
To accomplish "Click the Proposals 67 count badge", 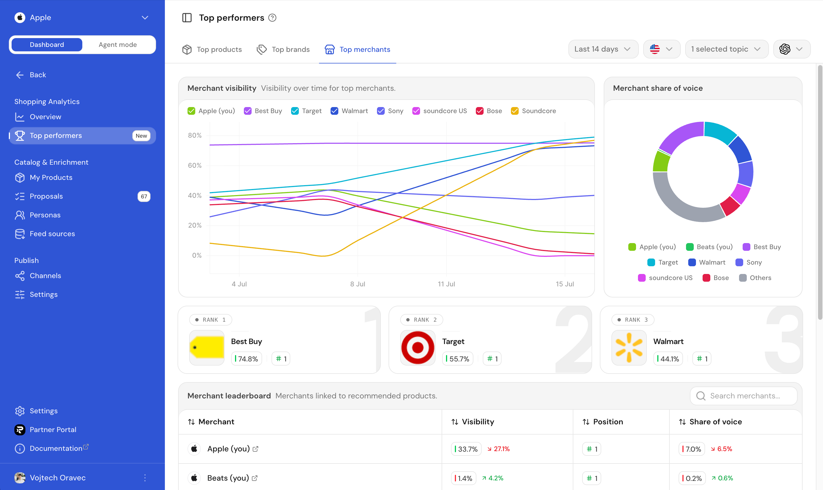I will (x=144, y=196).
